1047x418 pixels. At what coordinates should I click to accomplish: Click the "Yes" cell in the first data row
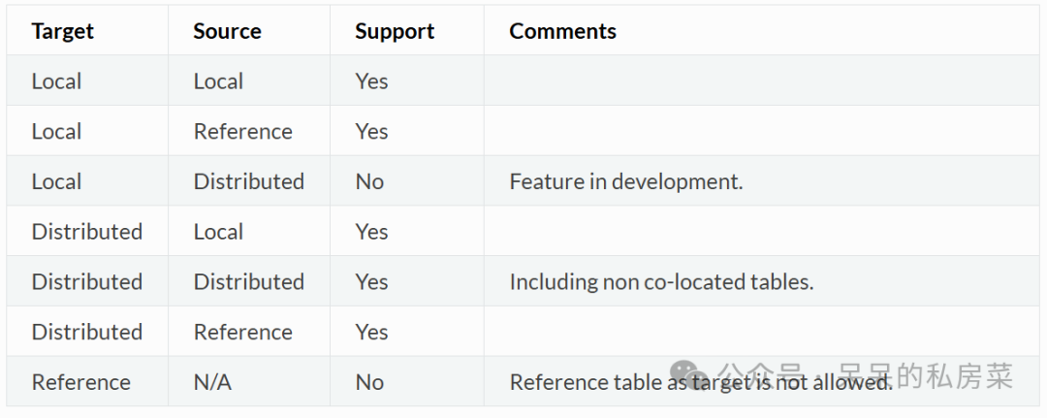click(371, 81)
